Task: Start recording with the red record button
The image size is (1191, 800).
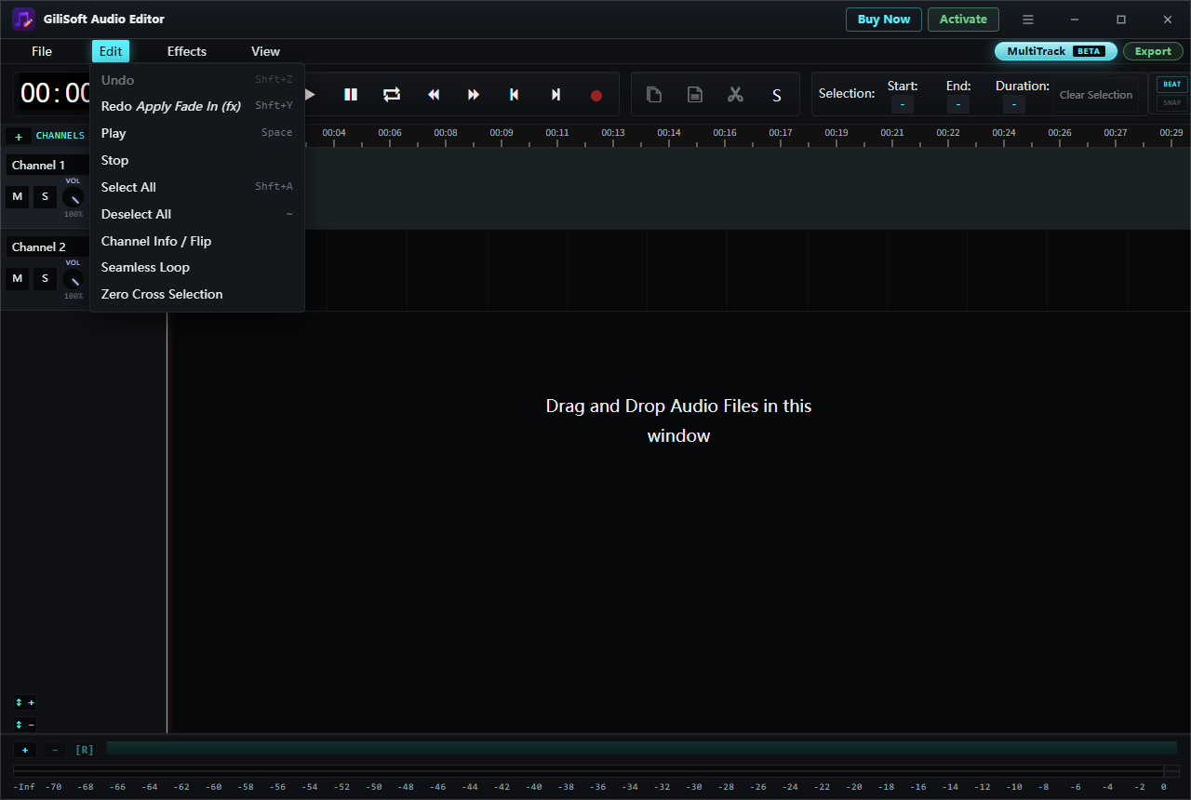Action: (596, 95)
